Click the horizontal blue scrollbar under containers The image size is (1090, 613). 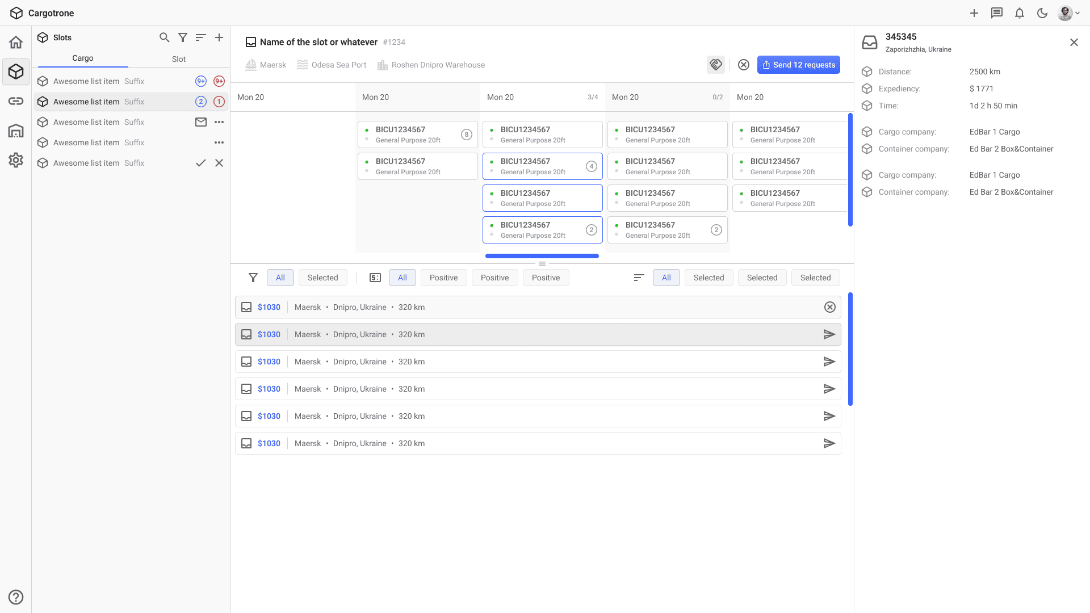(x=542, y=256)
